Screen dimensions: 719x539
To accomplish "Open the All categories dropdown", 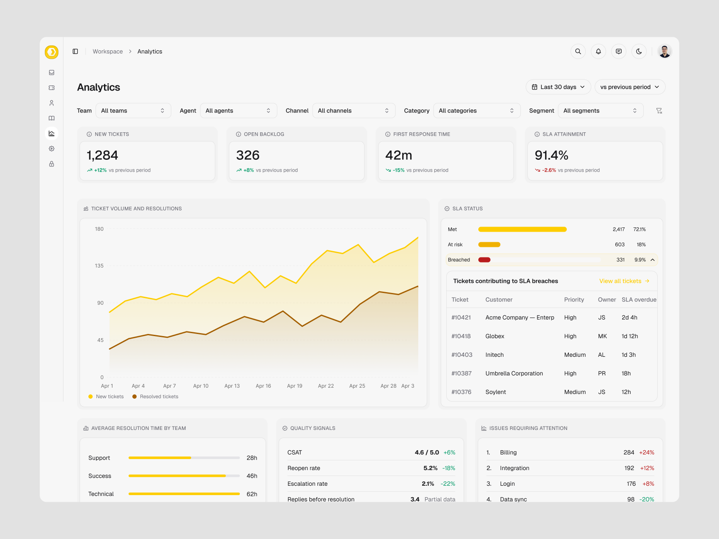I will click(x=477, y=111).
